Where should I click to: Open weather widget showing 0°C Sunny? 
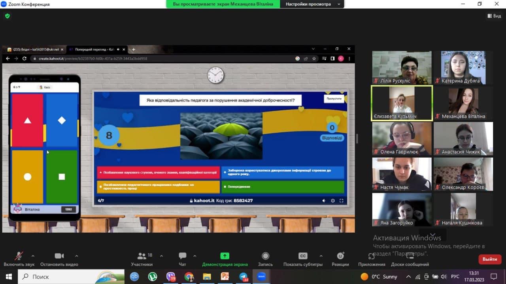pos(379,276)
